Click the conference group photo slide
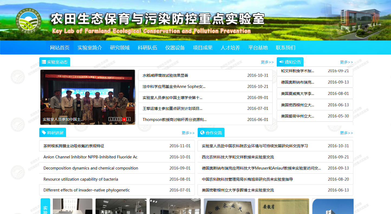Screen dimensions: 391x214 87,95
